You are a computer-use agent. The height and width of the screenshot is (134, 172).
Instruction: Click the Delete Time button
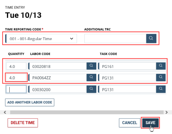point(23,123)
